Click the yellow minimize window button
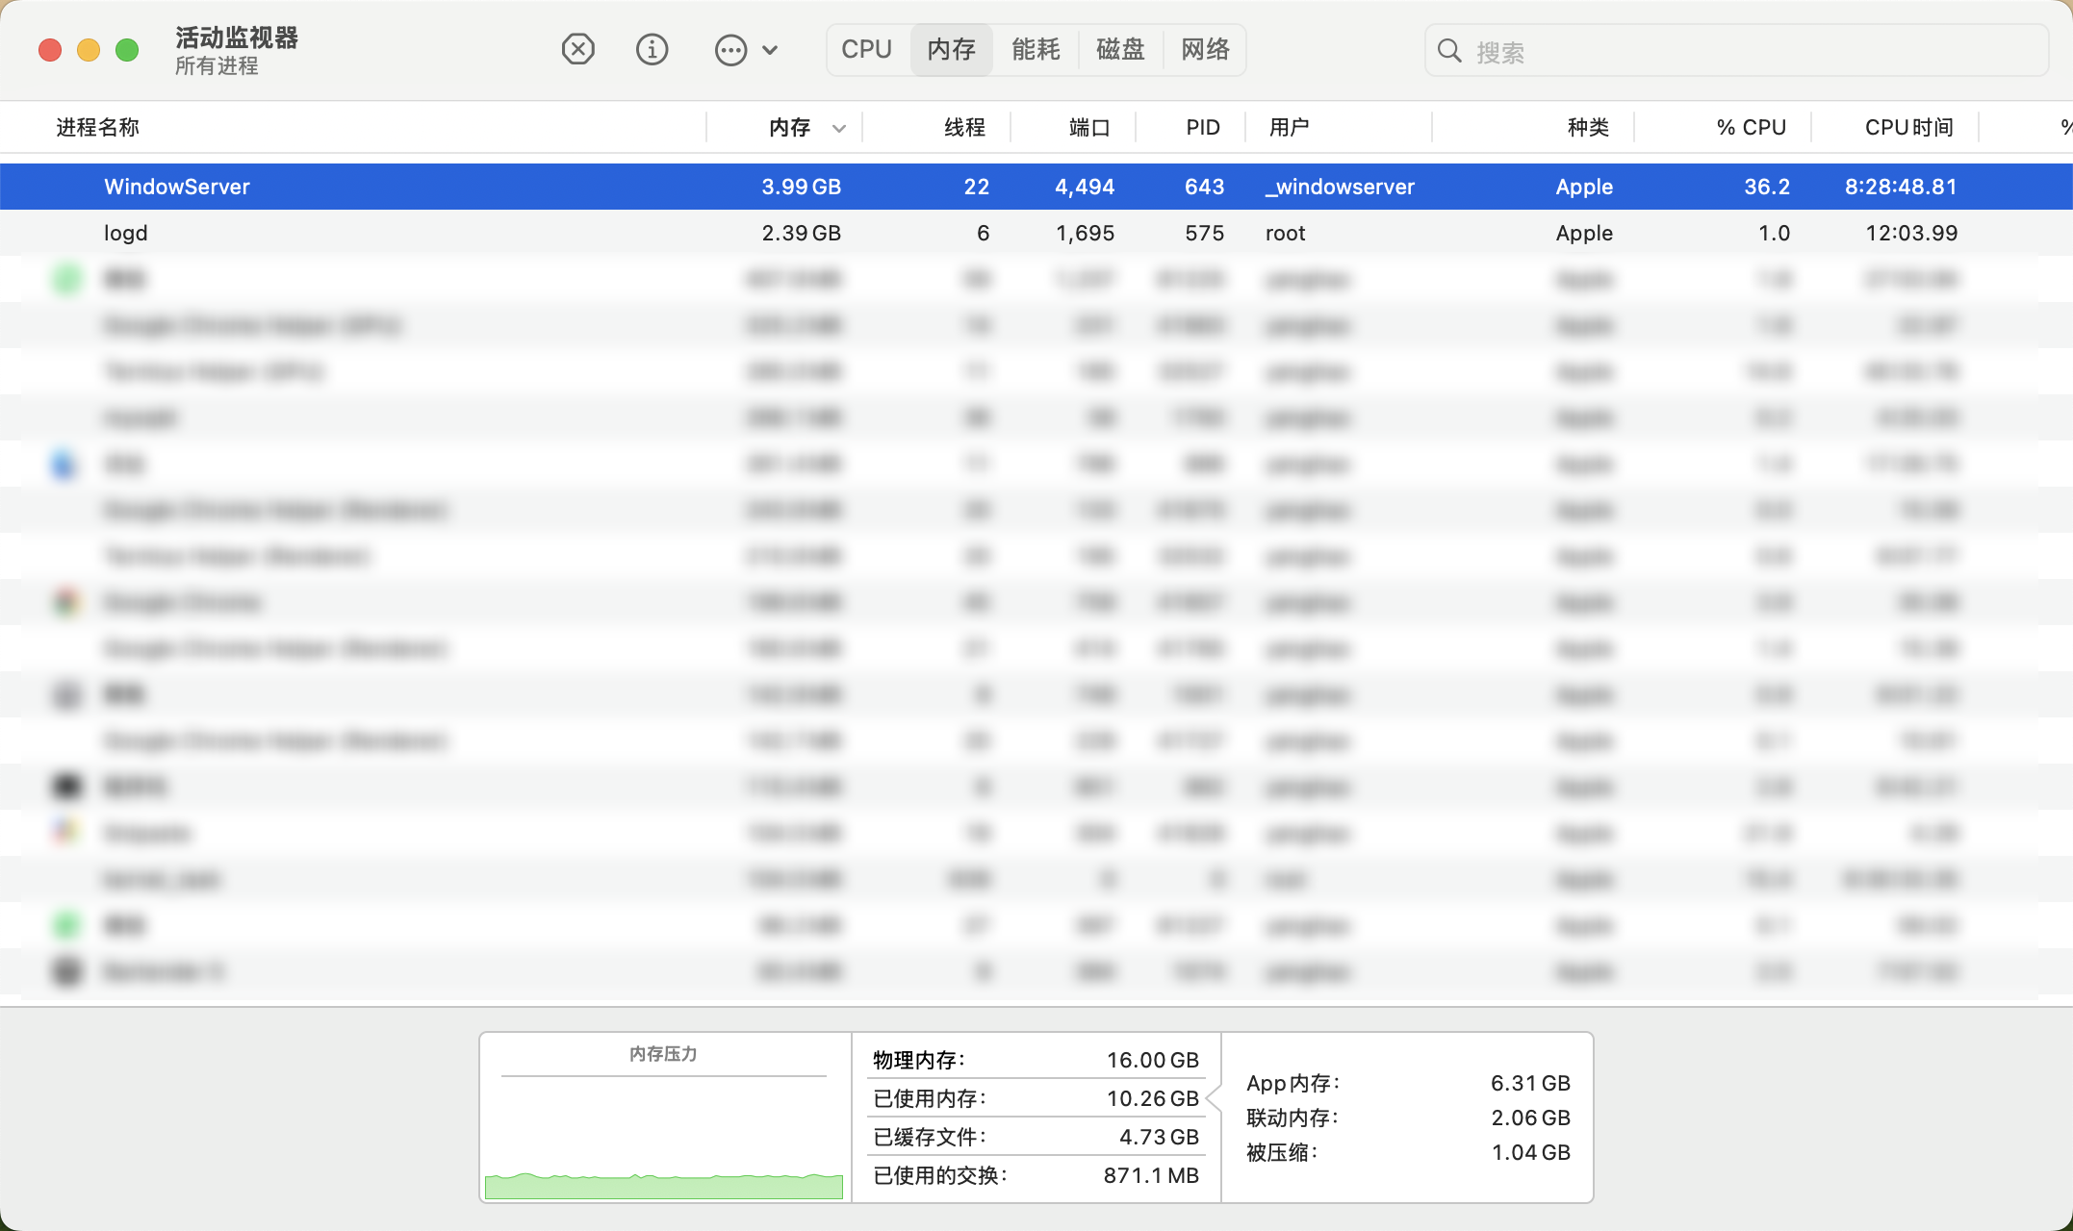Screen dimensions: 2073x1231 pyautogui.click(x=89, y=50)
